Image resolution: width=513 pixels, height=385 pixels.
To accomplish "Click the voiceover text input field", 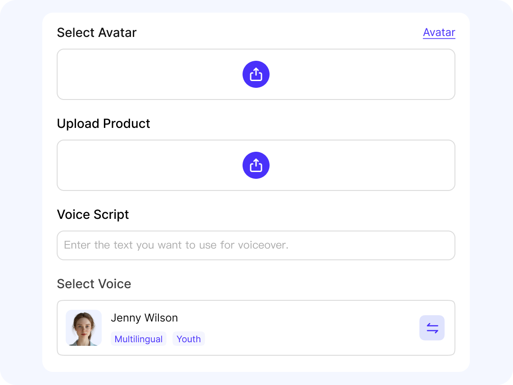I will [256, 245].
